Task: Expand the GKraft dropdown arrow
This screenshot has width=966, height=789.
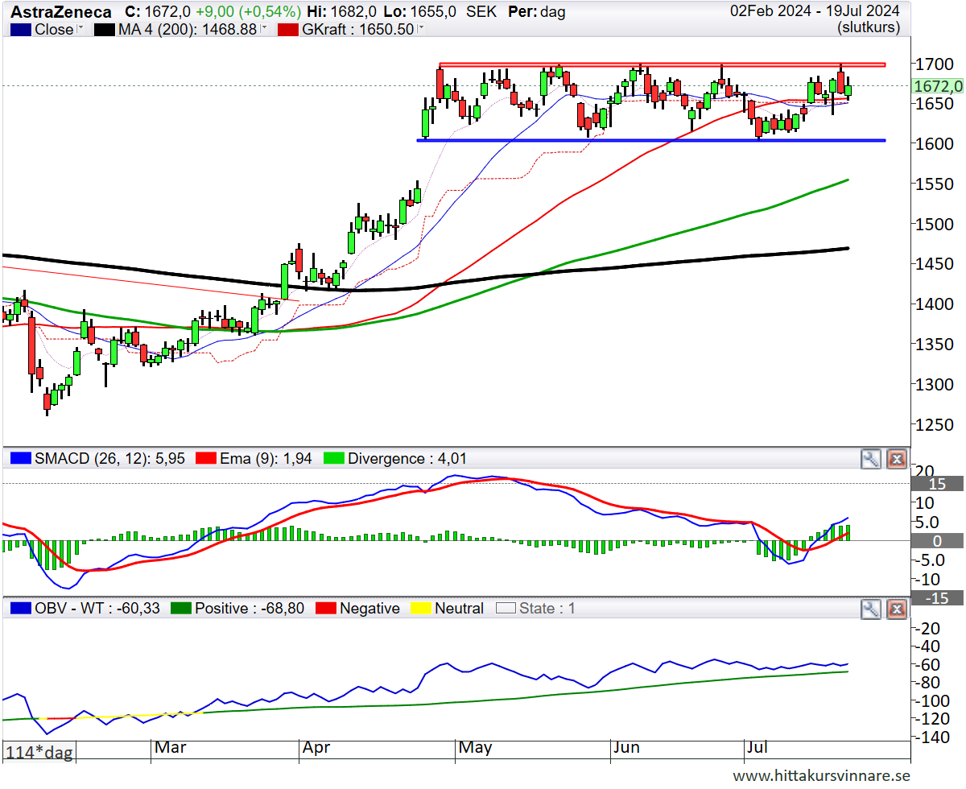Action: pos(420,29)
